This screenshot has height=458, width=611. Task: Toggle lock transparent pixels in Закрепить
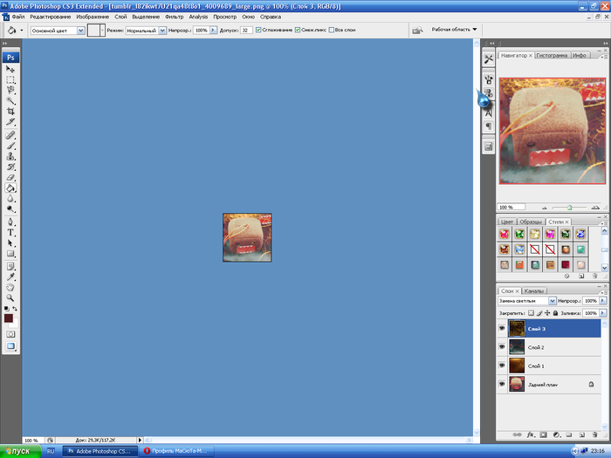click(x=531, y=312)
